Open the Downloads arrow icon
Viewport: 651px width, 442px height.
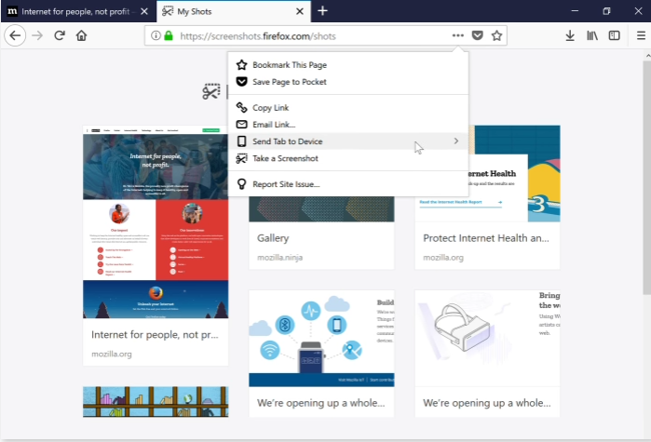[x=570, y=35]
